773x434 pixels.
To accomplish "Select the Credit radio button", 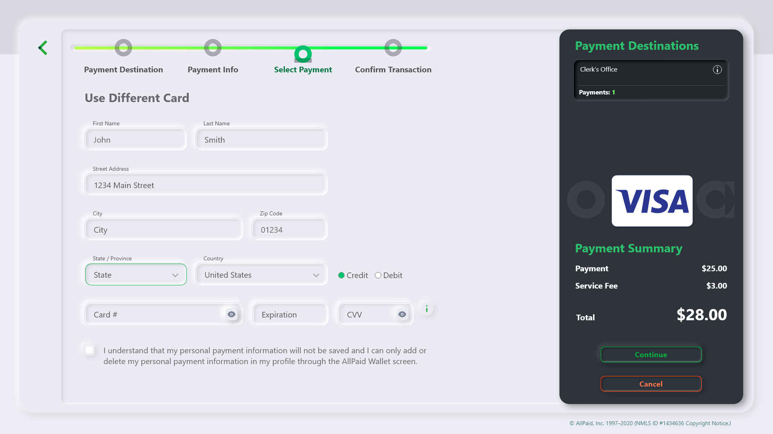I will [341, 275].
